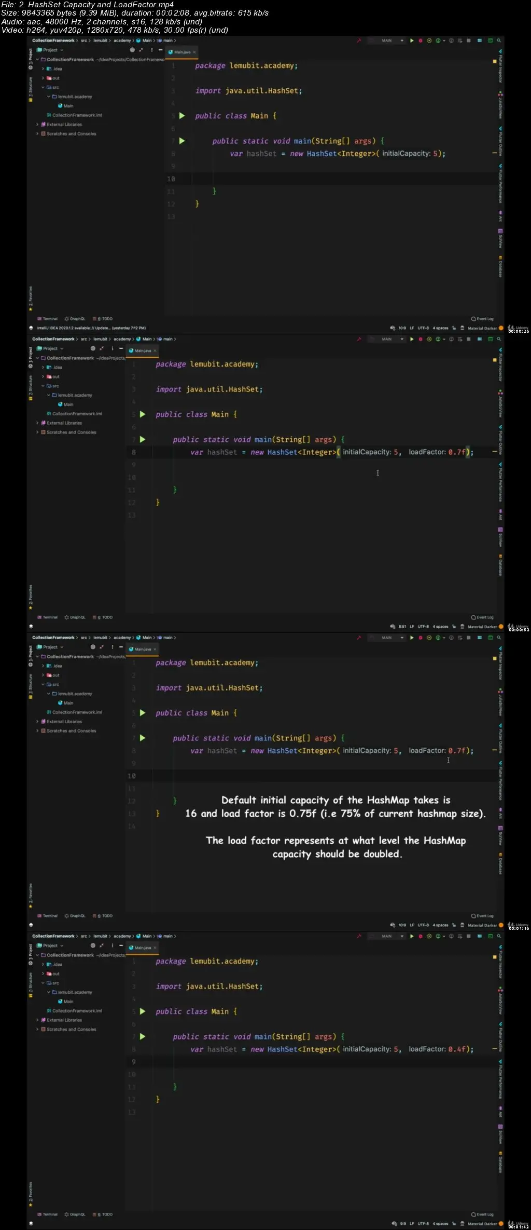Open SciView side tab in second frame
Screen dimensions: 531x1230
pos(500,537)
